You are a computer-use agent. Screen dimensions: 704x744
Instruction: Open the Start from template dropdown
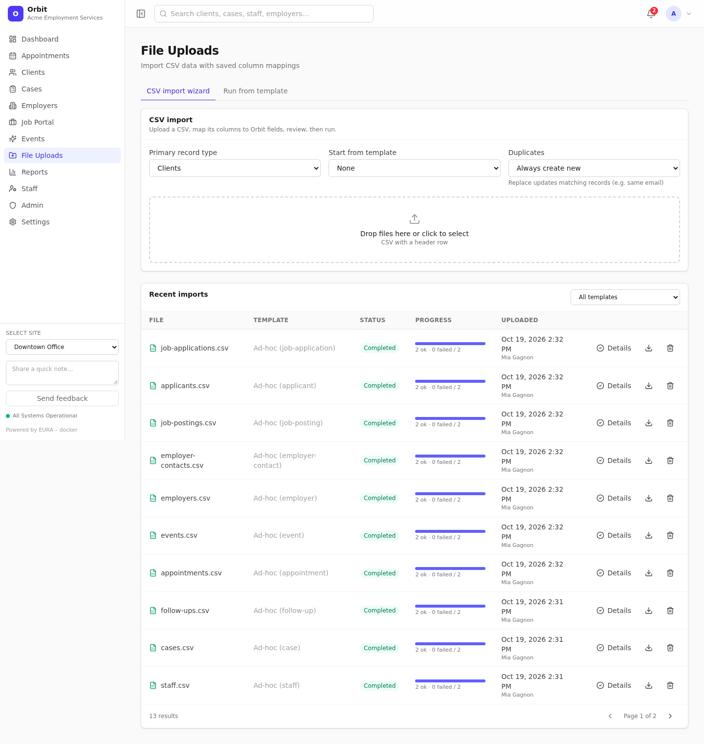point(415,168)
